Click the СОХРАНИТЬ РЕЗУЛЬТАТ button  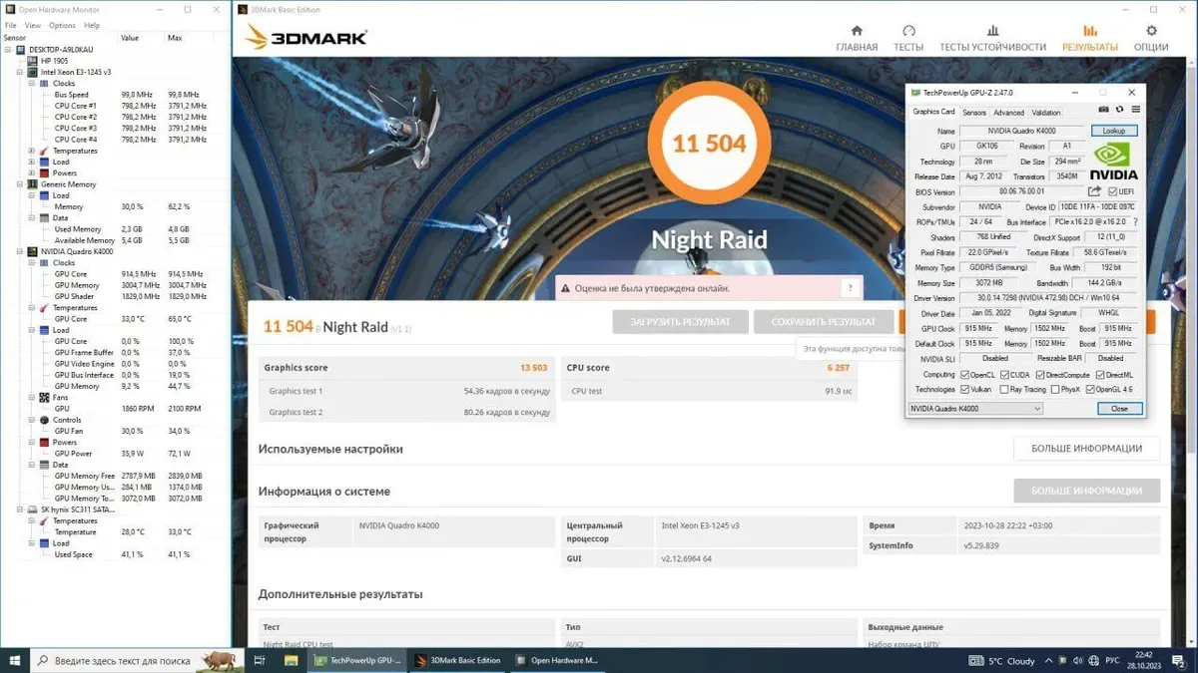pos(823,321)
